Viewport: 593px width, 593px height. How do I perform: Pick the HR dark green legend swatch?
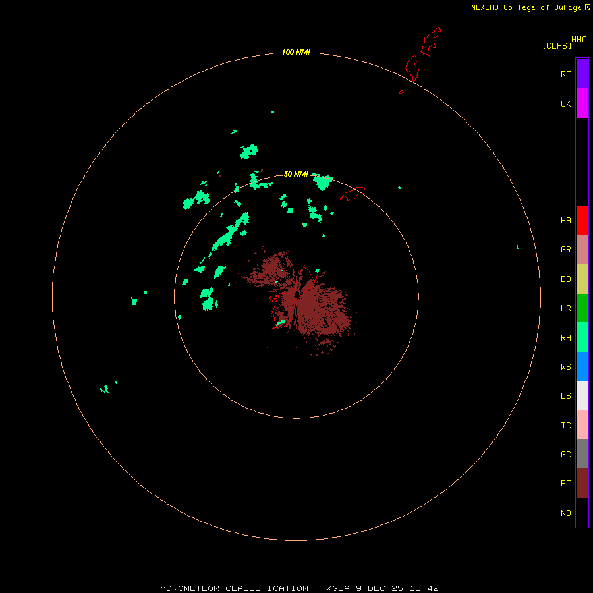coord(582,308)
